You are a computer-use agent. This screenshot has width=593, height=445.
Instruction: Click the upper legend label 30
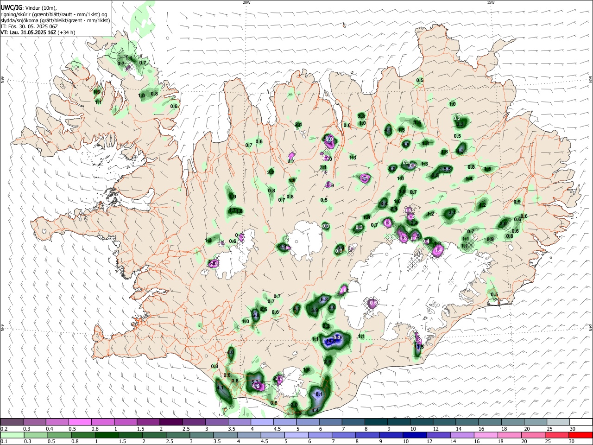click(x=573, y=429)
